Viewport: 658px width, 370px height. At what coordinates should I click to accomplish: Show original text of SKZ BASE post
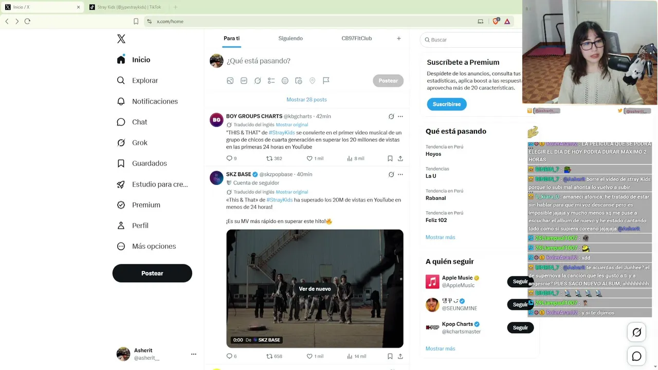tap(292, 192)
